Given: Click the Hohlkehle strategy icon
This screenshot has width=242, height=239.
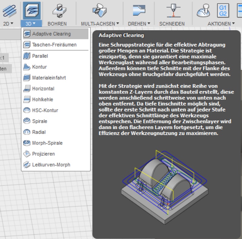Looking at the screenshot, I should [27, 99].
